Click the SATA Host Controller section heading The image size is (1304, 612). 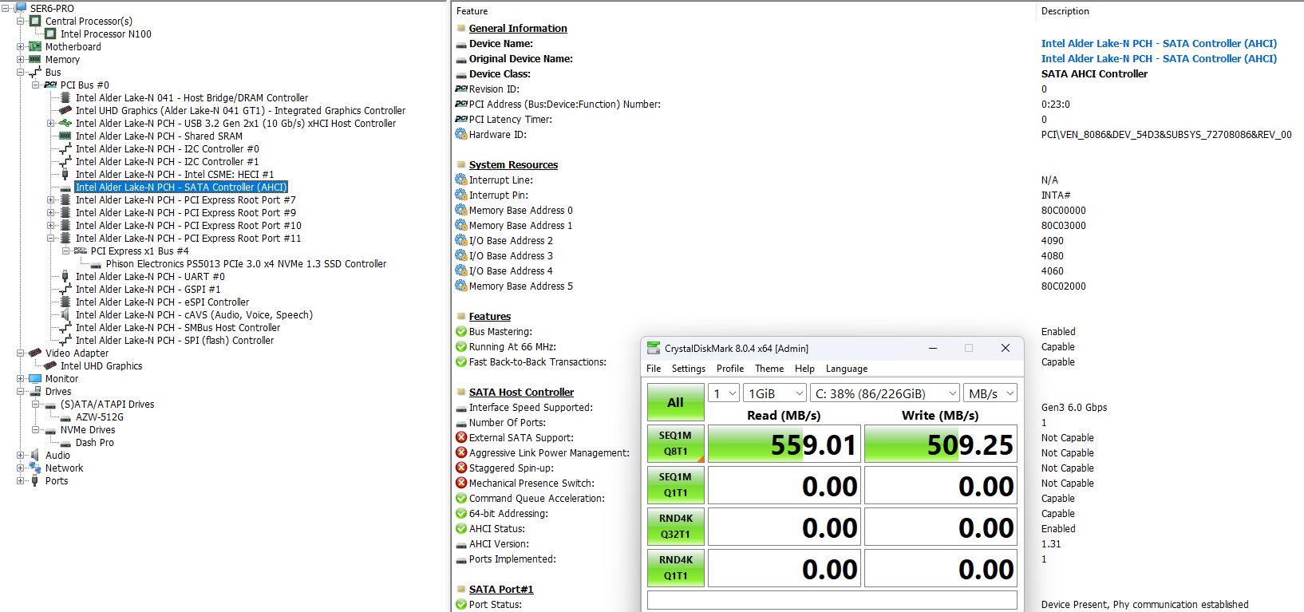(521, 392)
